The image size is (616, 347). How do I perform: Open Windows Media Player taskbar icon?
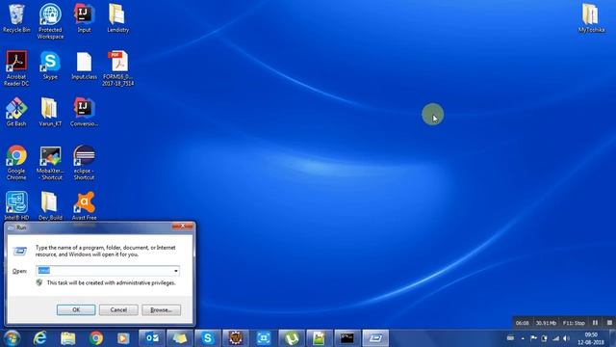123,338
